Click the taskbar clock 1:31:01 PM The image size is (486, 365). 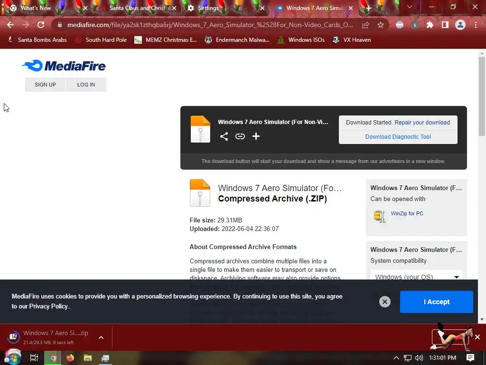[442, 358]
